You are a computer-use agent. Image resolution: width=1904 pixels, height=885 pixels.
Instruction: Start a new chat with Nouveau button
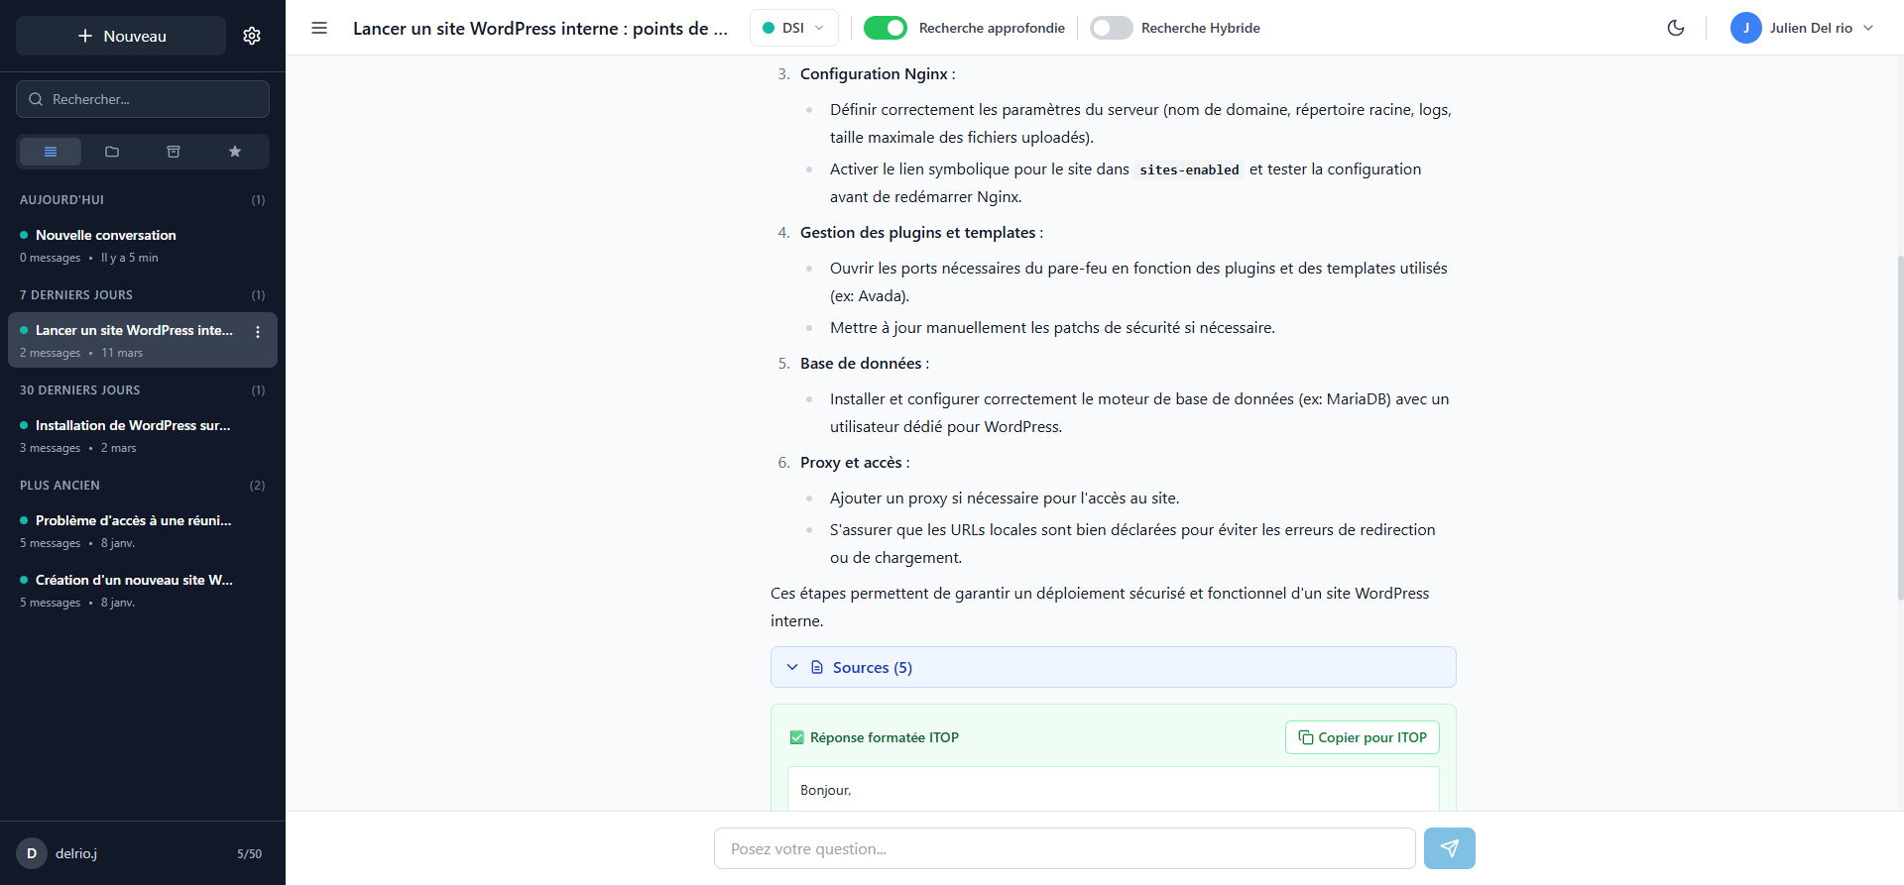pyautogui.click(x=121, y=36)
